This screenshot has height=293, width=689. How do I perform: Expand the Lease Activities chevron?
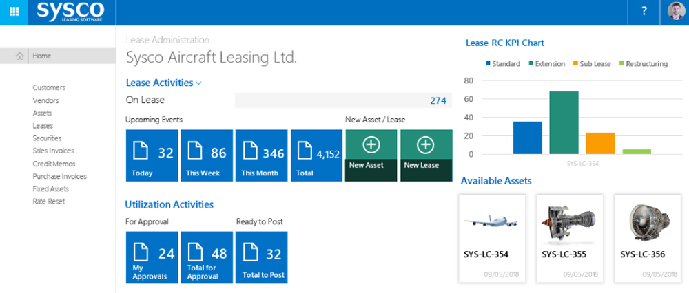point(198,83)
